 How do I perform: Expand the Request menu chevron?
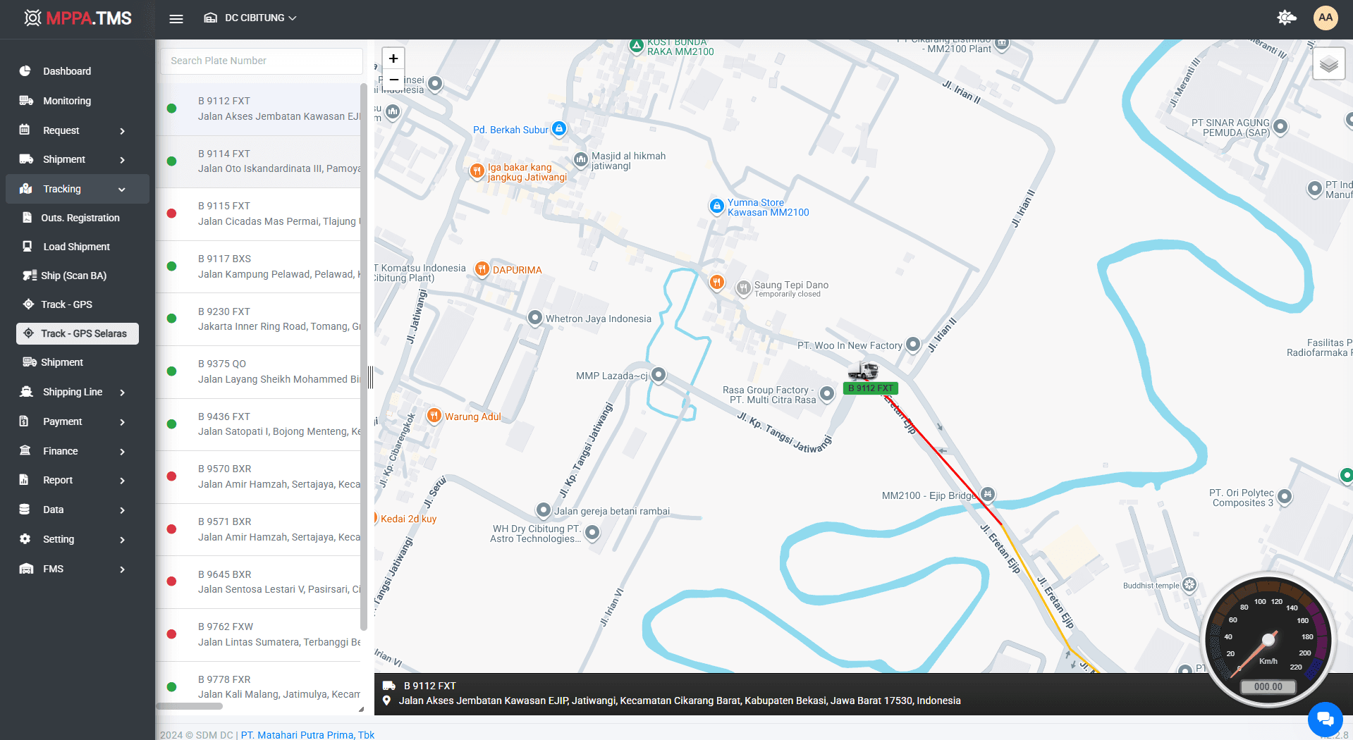tap(123, 131)
